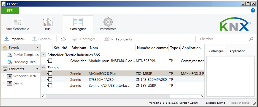Click the Favoris star icon

[x=5, y=48]
